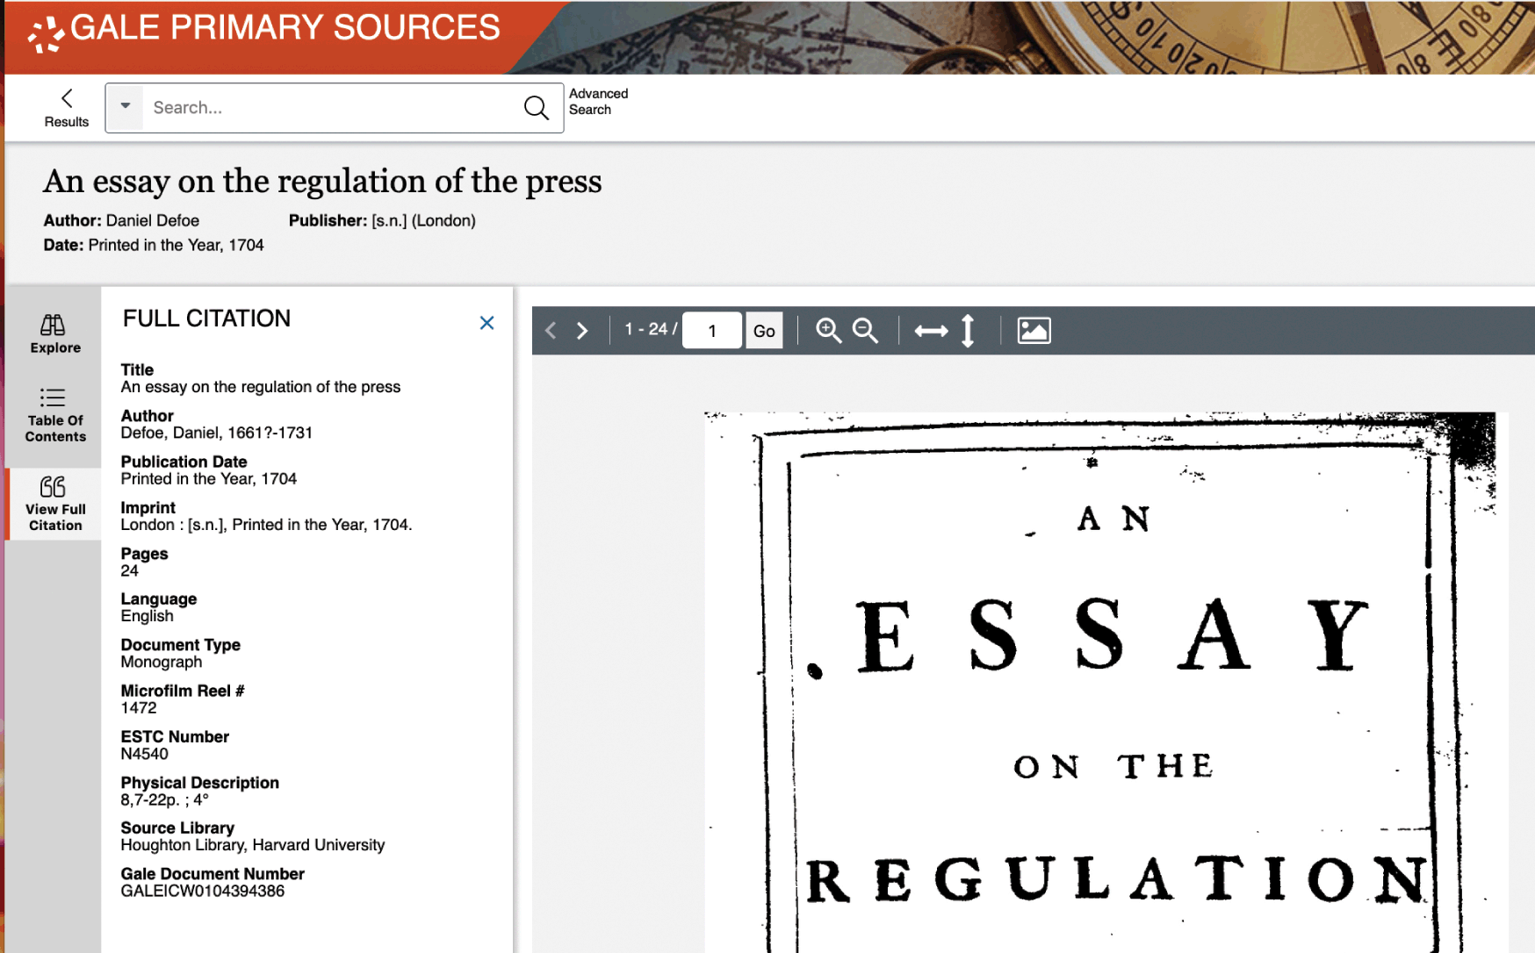Click the search magnifying glass icon
Viewport: 1535px width, 953px height.
click(x=536, y=108)
